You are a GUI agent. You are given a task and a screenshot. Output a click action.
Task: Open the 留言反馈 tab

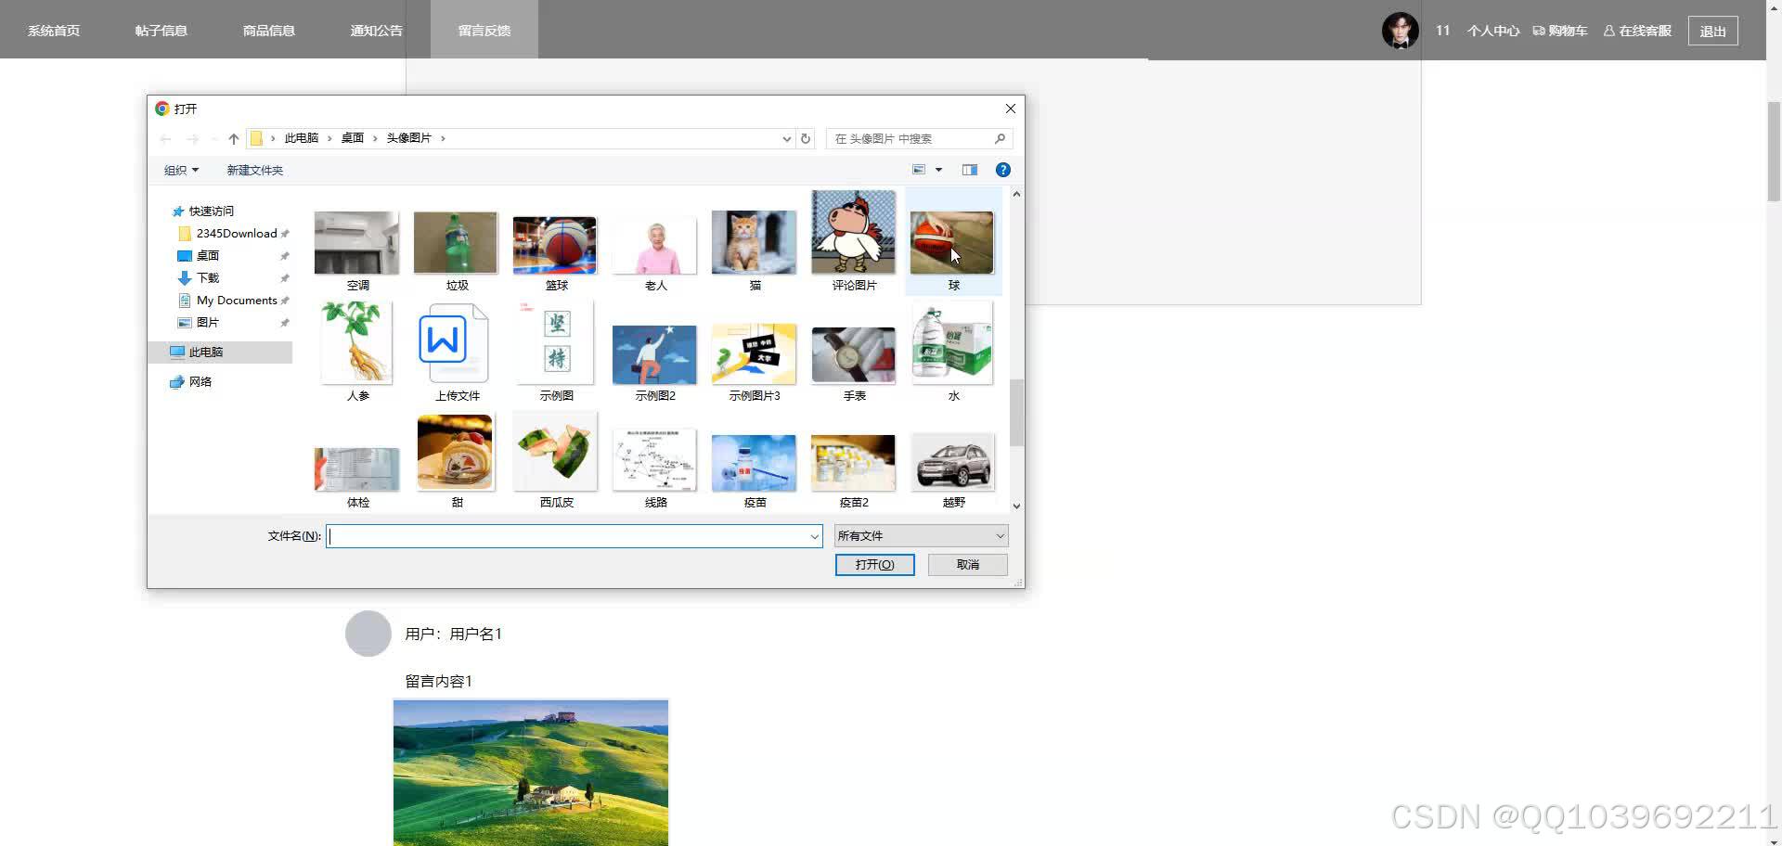pyautogui.click(x=484, y=31)
